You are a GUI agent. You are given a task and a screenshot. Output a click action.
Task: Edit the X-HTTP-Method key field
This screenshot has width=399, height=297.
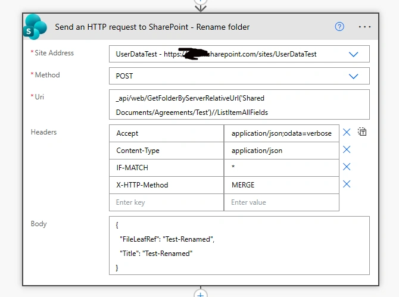pyautogui.click(x=166, y=185)
